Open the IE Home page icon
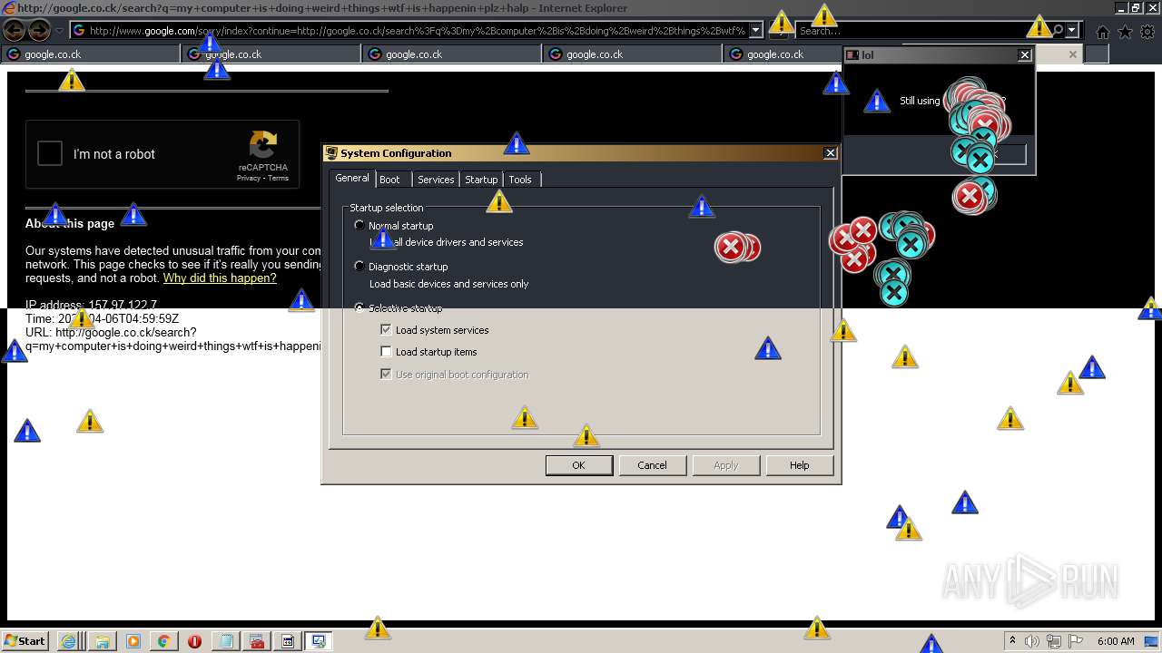 (1102, 32)
